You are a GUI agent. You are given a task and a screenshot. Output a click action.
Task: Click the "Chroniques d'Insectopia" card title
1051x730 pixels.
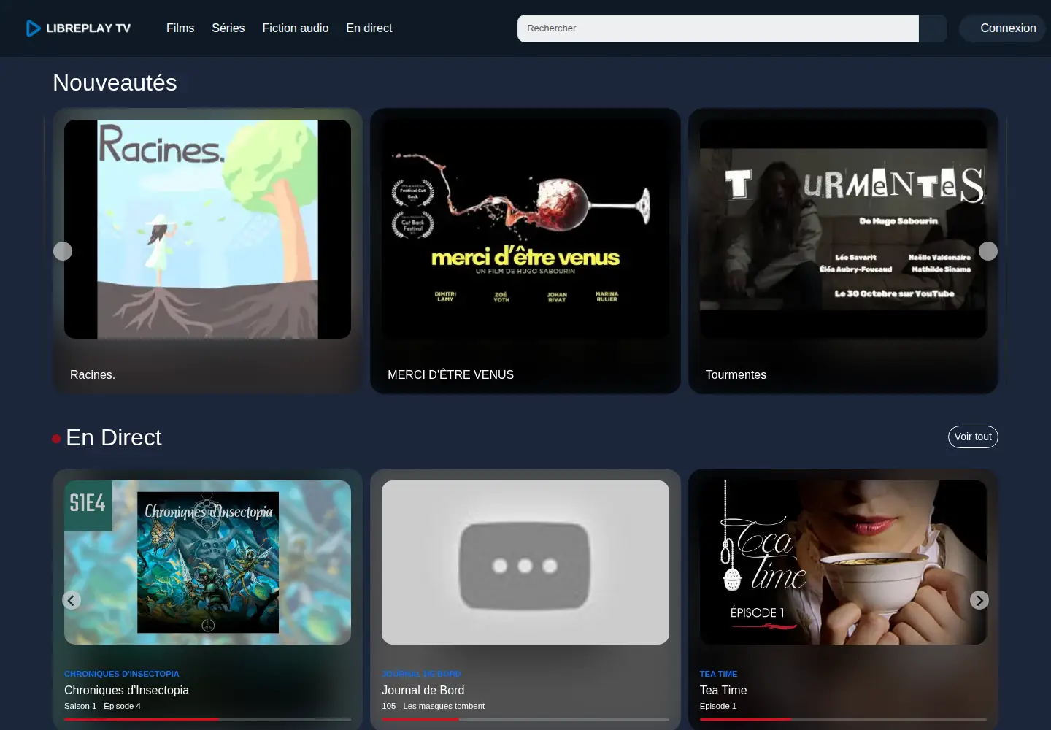[126, 690]
